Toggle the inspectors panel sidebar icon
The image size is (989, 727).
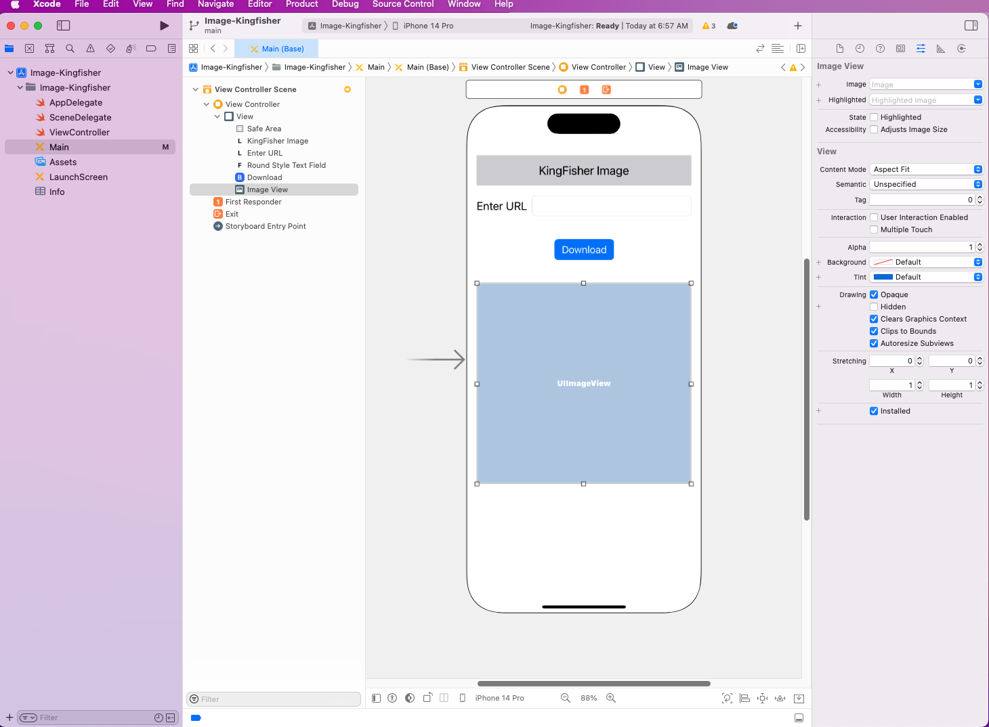coord(971,26)
